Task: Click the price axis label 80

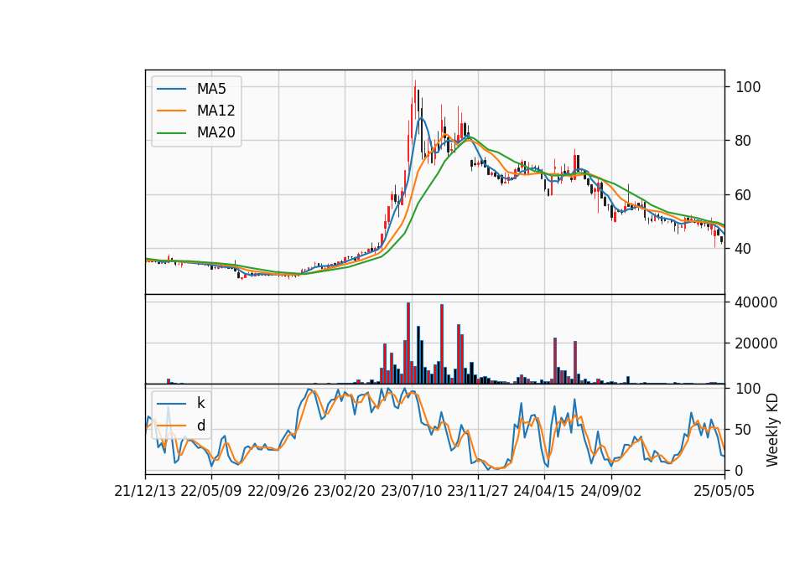Action: click(x=744, y=141)
